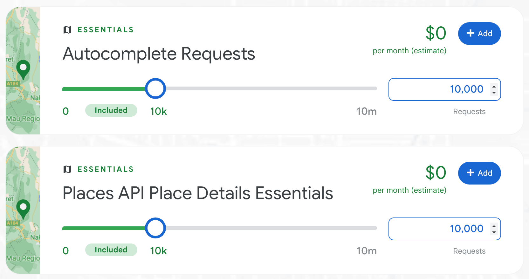Click the Essentials map icon on Place Details card
Screen dimensions: 529x279
[67, 169]
